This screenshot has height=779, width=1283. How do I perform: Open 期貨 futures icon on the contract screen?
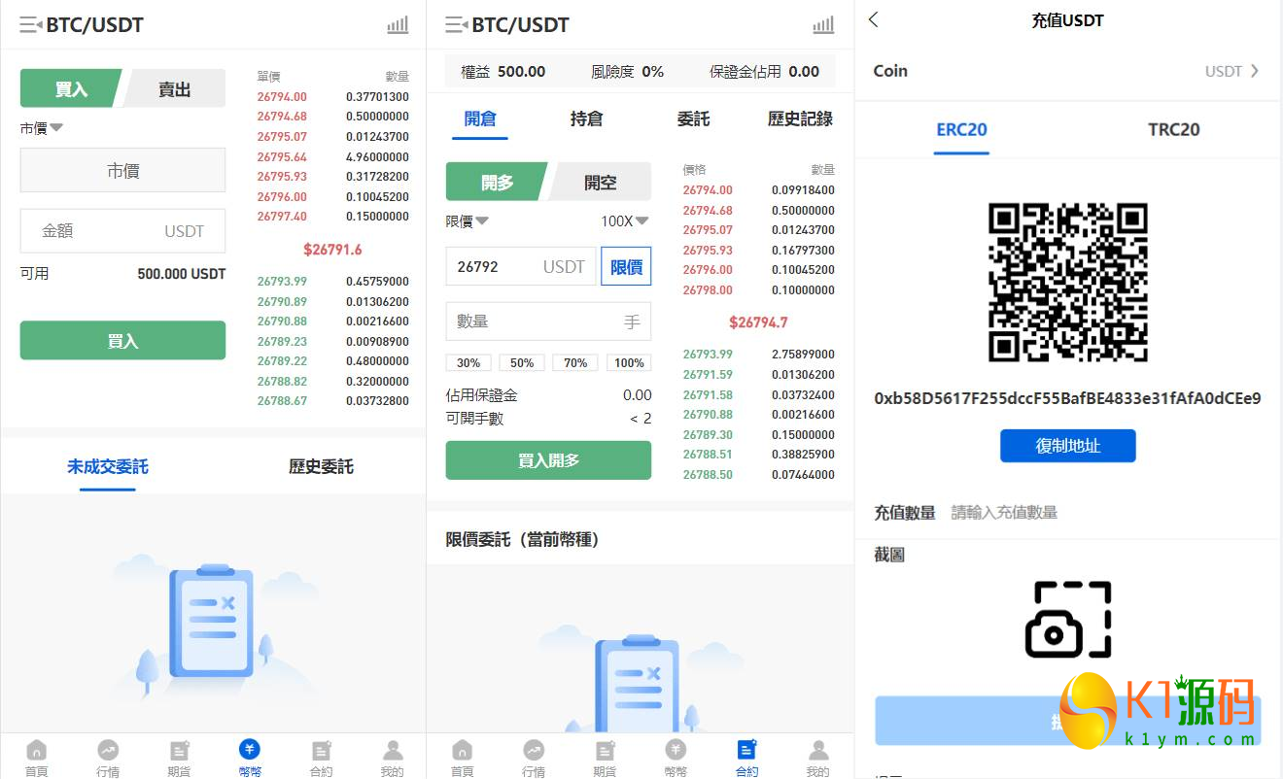tap(605, 751)
